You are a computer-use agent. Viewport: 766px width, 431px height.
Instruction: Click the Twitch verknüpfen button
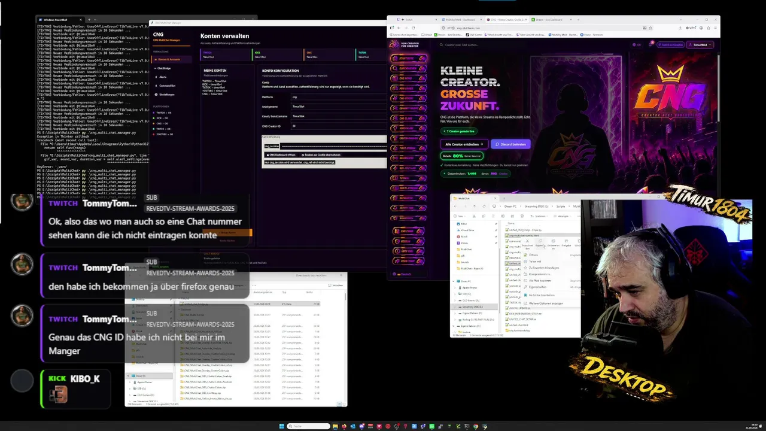670,44
